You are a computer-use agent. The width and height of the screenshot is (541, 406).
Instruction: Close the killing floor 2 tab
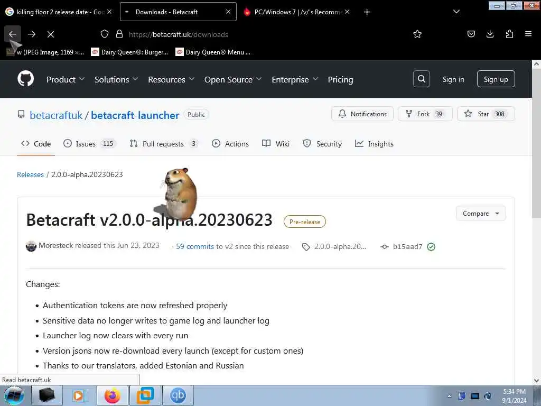[109, 12]
